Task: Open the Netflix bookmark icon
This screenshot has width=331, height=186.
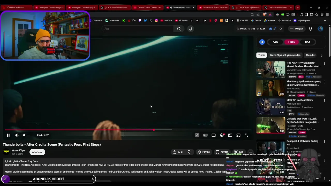Action: (210, 20)
